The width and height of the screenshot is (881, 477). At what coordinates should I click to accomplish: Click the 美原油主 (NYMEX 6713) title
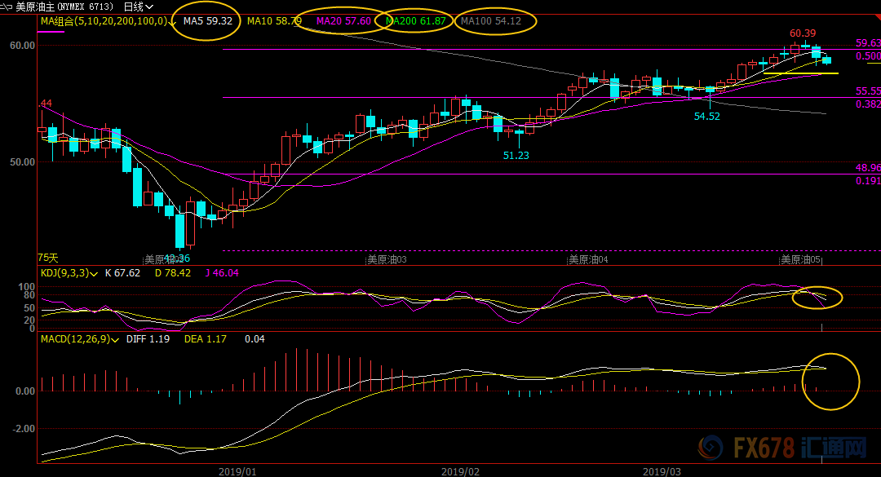[x=64, y=7]
